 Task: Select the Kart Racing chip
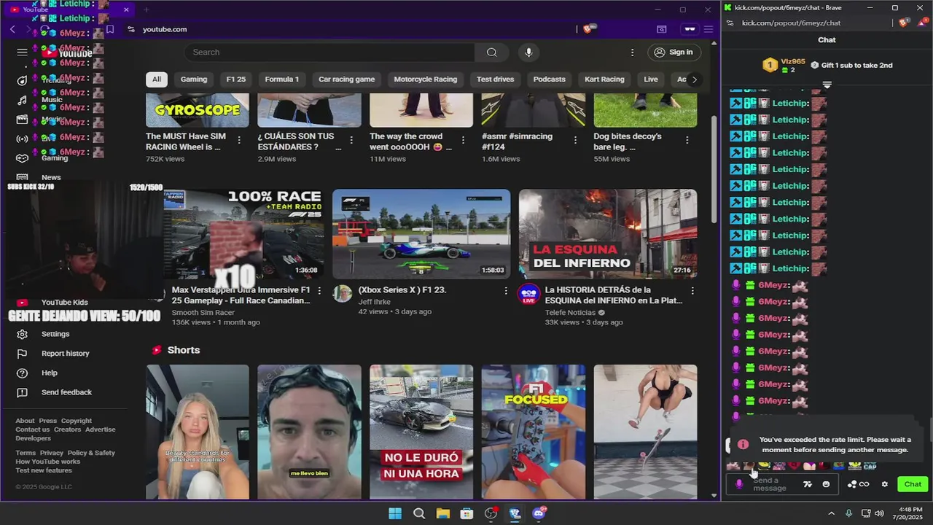coord(604,79)
